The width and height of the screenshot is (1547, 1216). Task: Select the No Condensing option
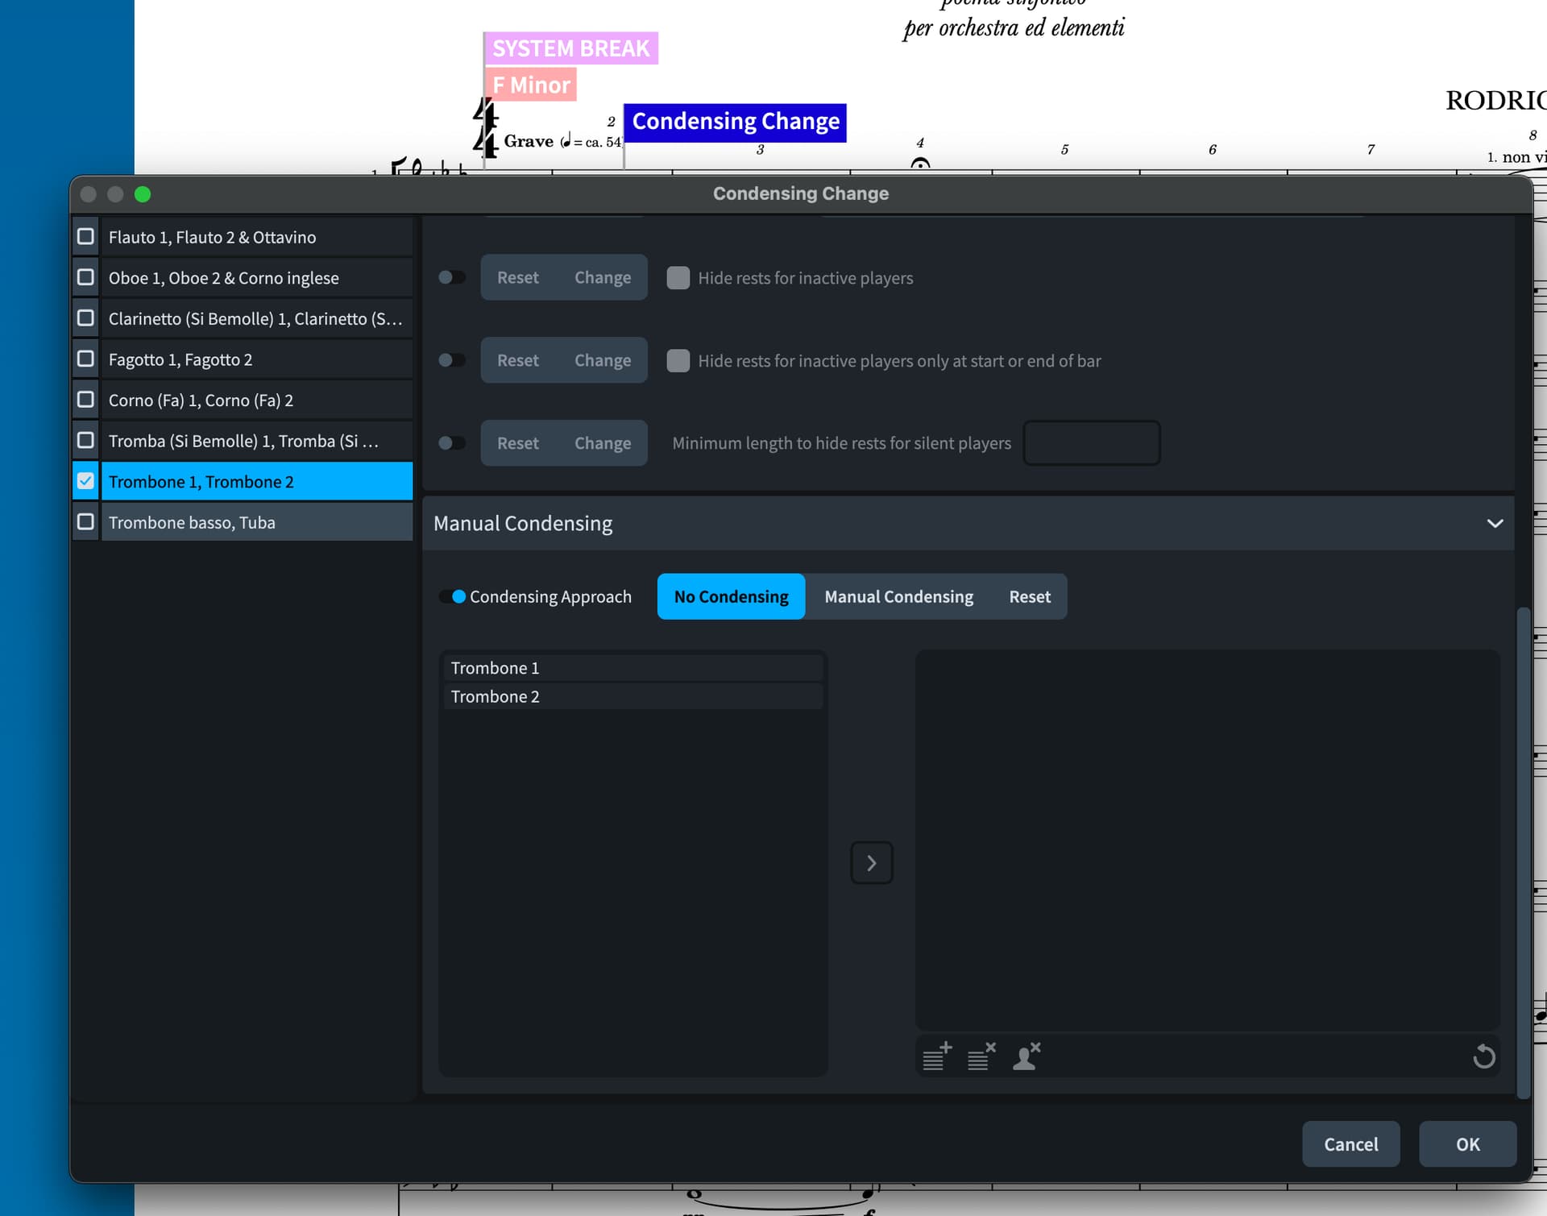(x=731, y=596)
